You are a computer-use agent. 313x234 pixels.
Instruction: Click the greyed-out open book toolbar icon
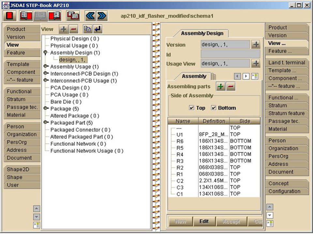(x=40, y=16)
